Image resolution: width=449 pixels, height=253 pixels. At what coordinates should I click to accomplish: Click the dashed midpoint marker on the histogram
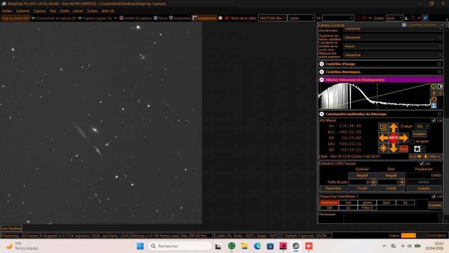pos(377,96)
